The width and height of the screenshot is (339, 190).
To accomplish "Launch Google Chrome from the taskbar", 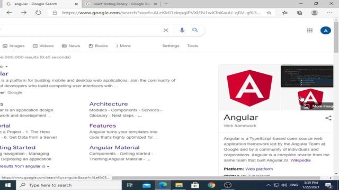I will (211, 185).
